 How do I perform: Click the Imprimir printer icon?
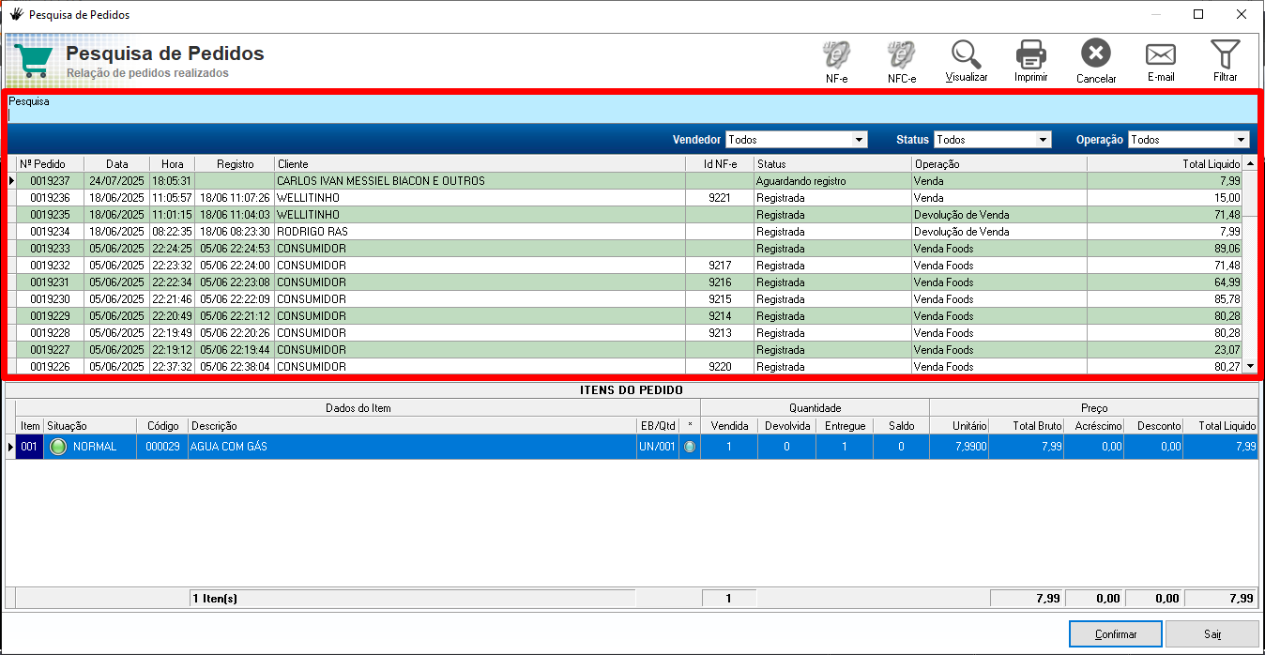coord(1030,54)
